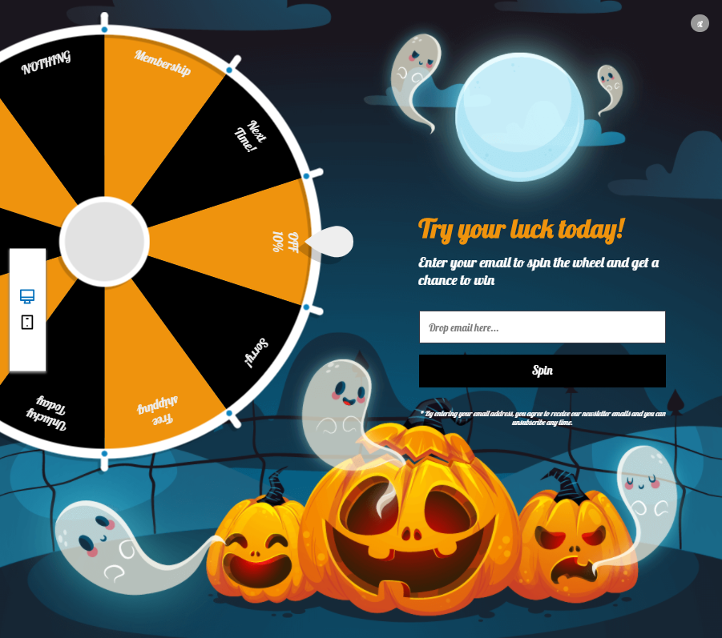Click the newsletter disclaimer text
722x638 pixels.
(x=543, y=418)
